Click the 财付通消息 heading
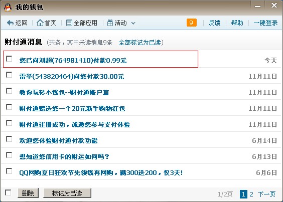Screen dimensions: 283x202 [x=23, y=42]
